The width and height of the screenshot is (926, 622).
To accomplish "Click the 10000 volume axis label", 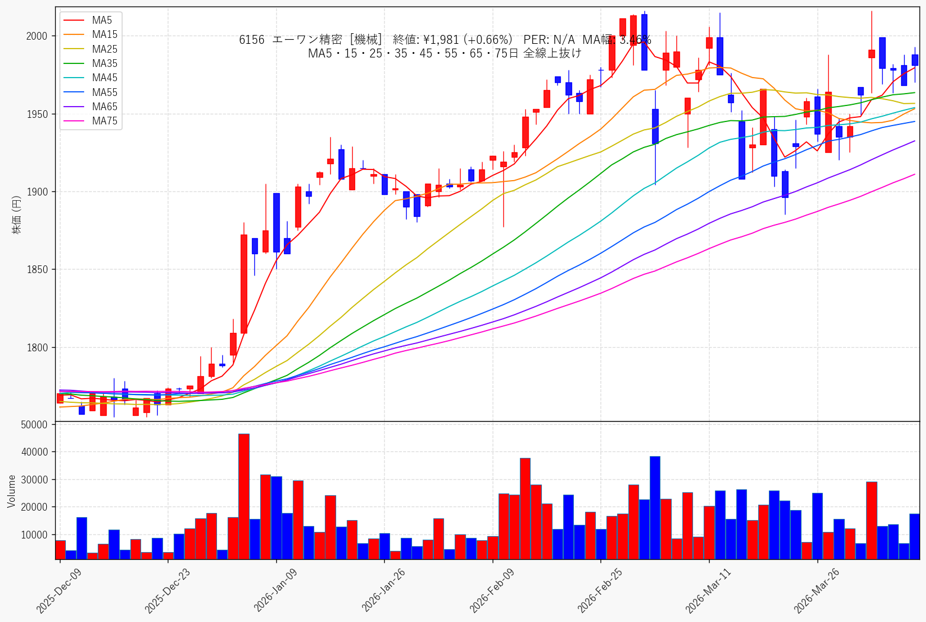I will tap(34, 535).
